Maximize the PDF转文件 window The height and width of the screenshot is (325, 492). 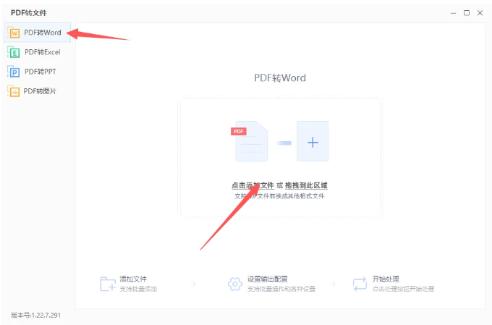(467, 13)
